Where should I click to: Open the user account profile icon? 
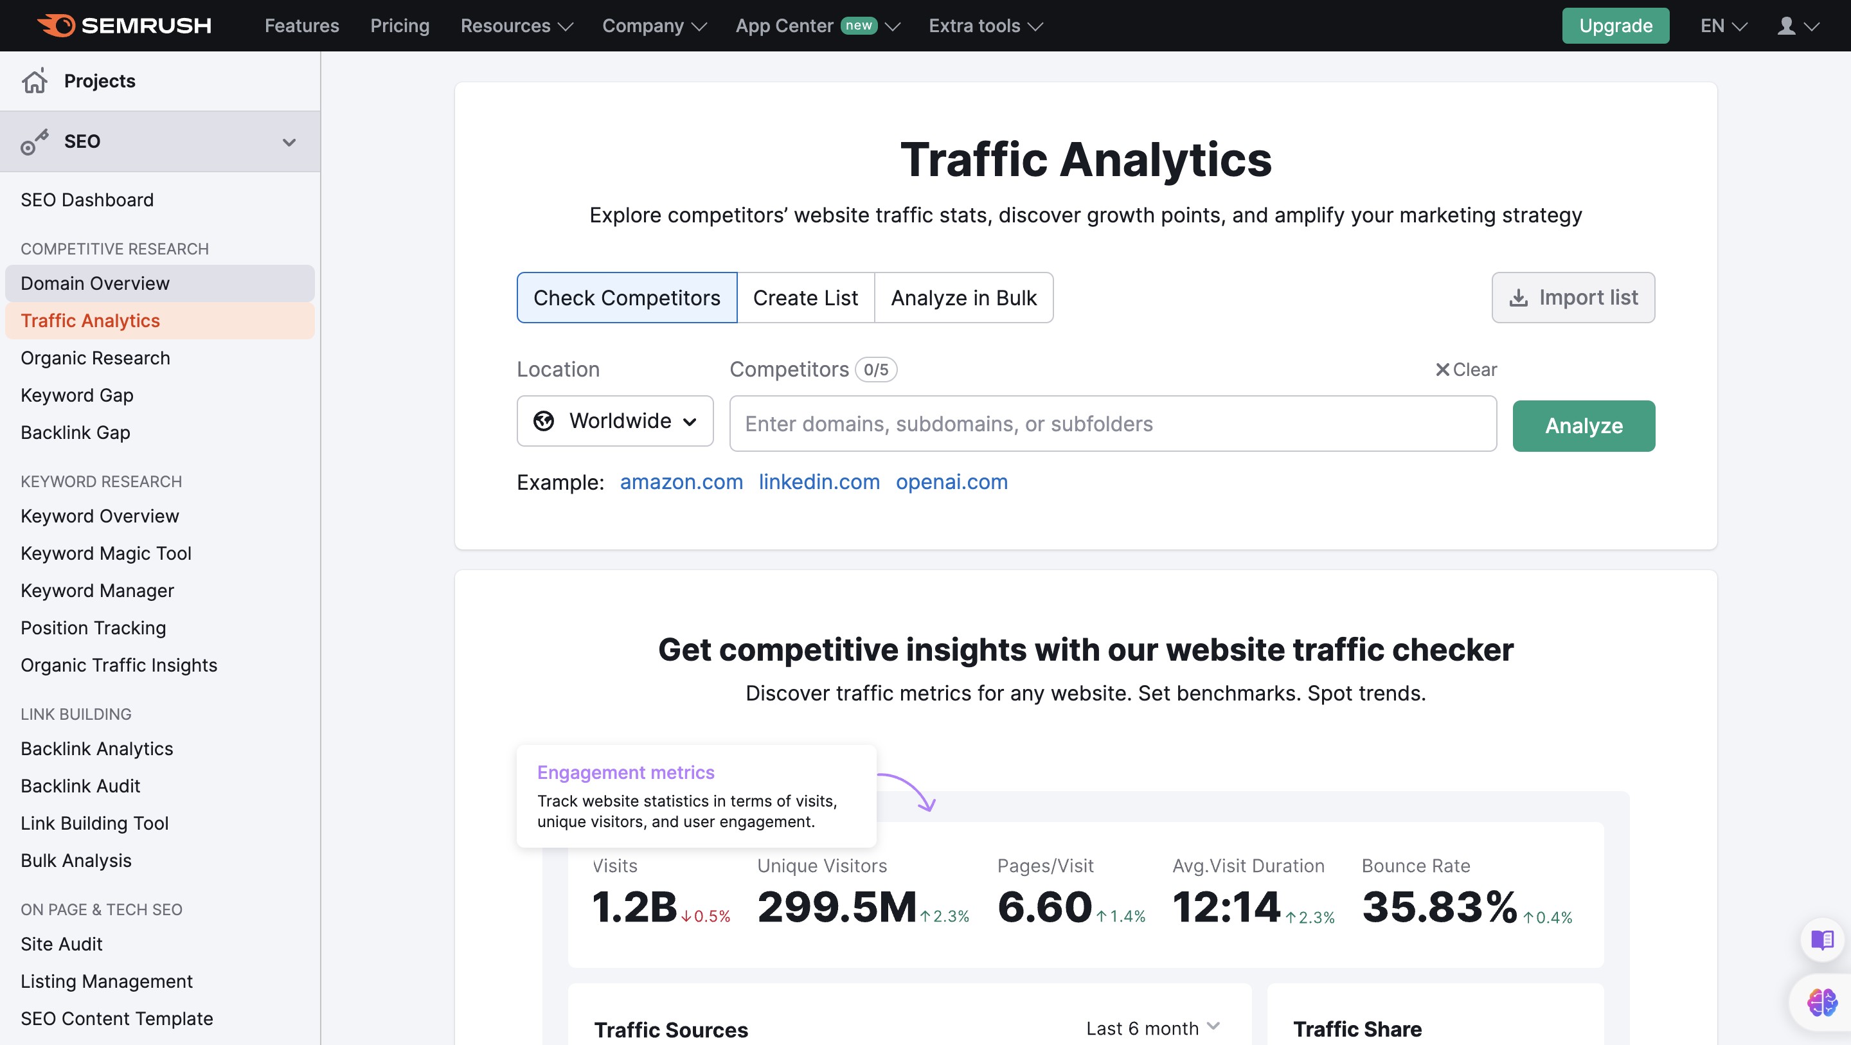pos(1786,26)
